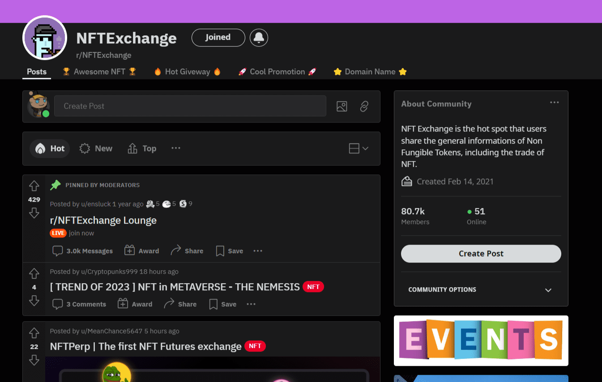Open more options on the Lounge post
Image resolution: width=602 pixels, height=382 pixels.
[x=258, y=251]
